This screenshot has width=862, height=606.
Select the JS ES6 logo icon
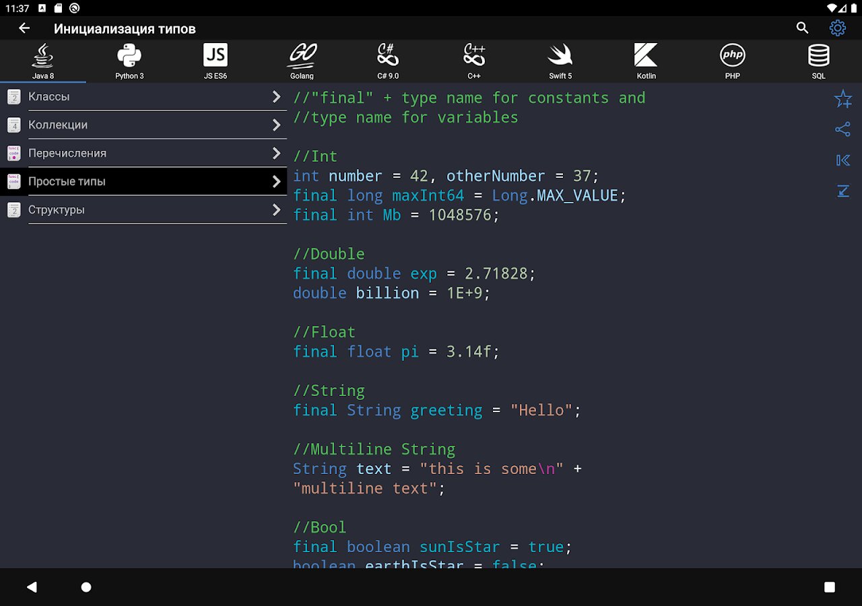tap(215, 55)
